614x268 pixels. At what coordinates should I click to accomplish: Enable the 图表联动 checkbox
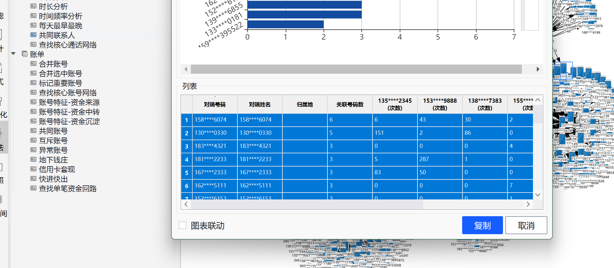(182, 225)
